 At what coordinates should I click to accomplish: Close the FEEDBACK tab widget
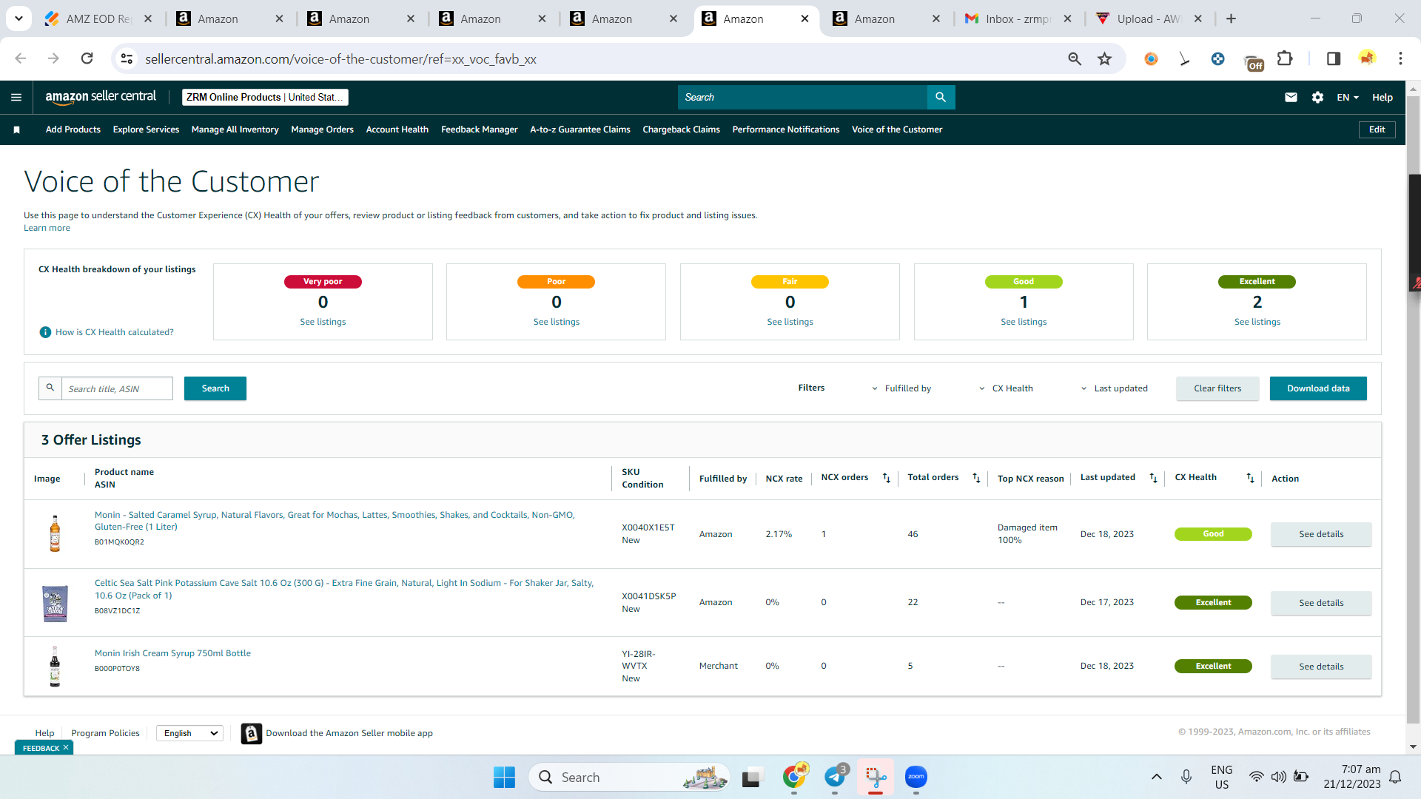[66, 748]
